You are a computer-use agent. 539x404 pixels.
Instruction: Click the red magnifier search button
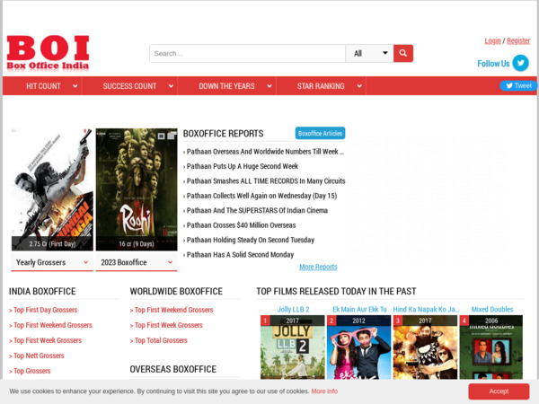[403, 53]
